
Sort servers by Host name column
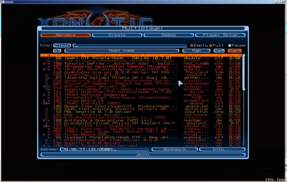[x=122, y=51]
